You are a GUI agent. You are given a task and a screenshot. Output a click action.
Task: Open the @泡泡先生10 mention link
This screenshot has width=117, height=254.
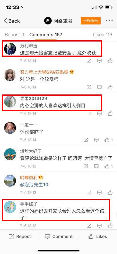click(x=34, y=185)
